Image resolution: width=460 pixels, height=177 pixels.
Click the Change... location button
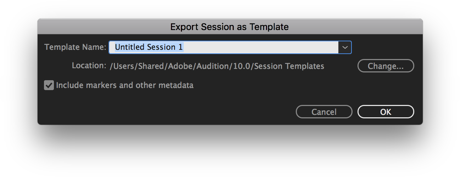click(386, 66)
